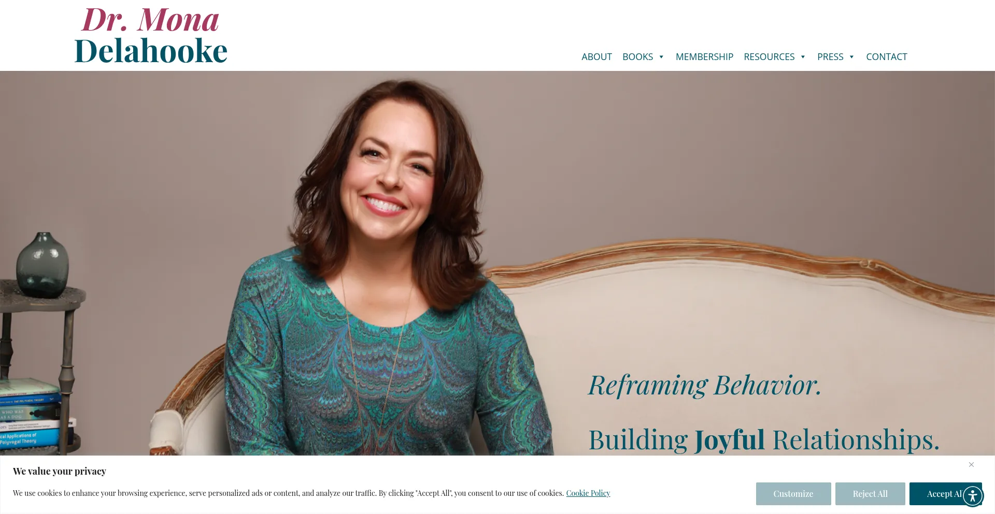Expand the BOOKS dropdown arrow

tap(661, 57)
